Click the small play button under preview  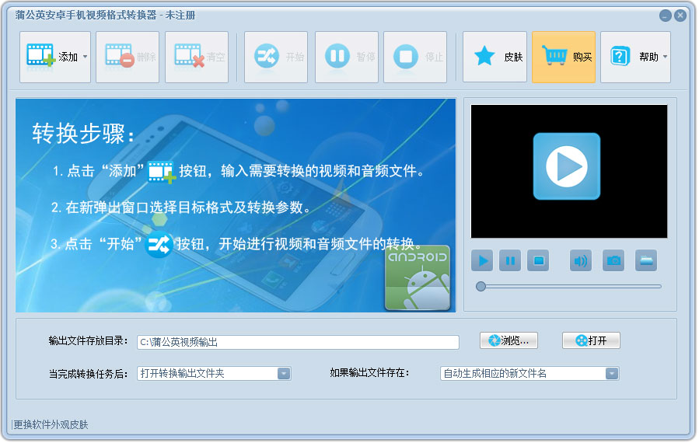[482, 261]
